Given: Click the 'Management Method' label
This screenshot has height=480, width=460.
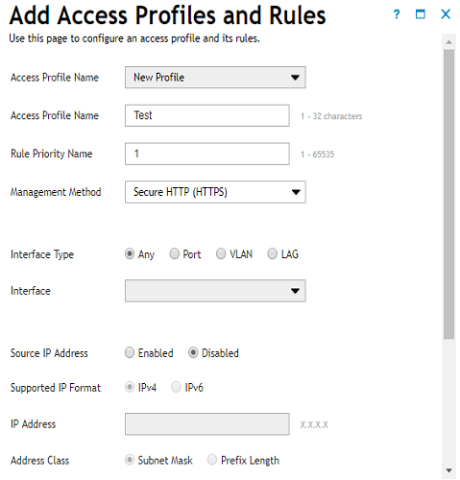Looking at the screenshot, I should click(56, 192).
